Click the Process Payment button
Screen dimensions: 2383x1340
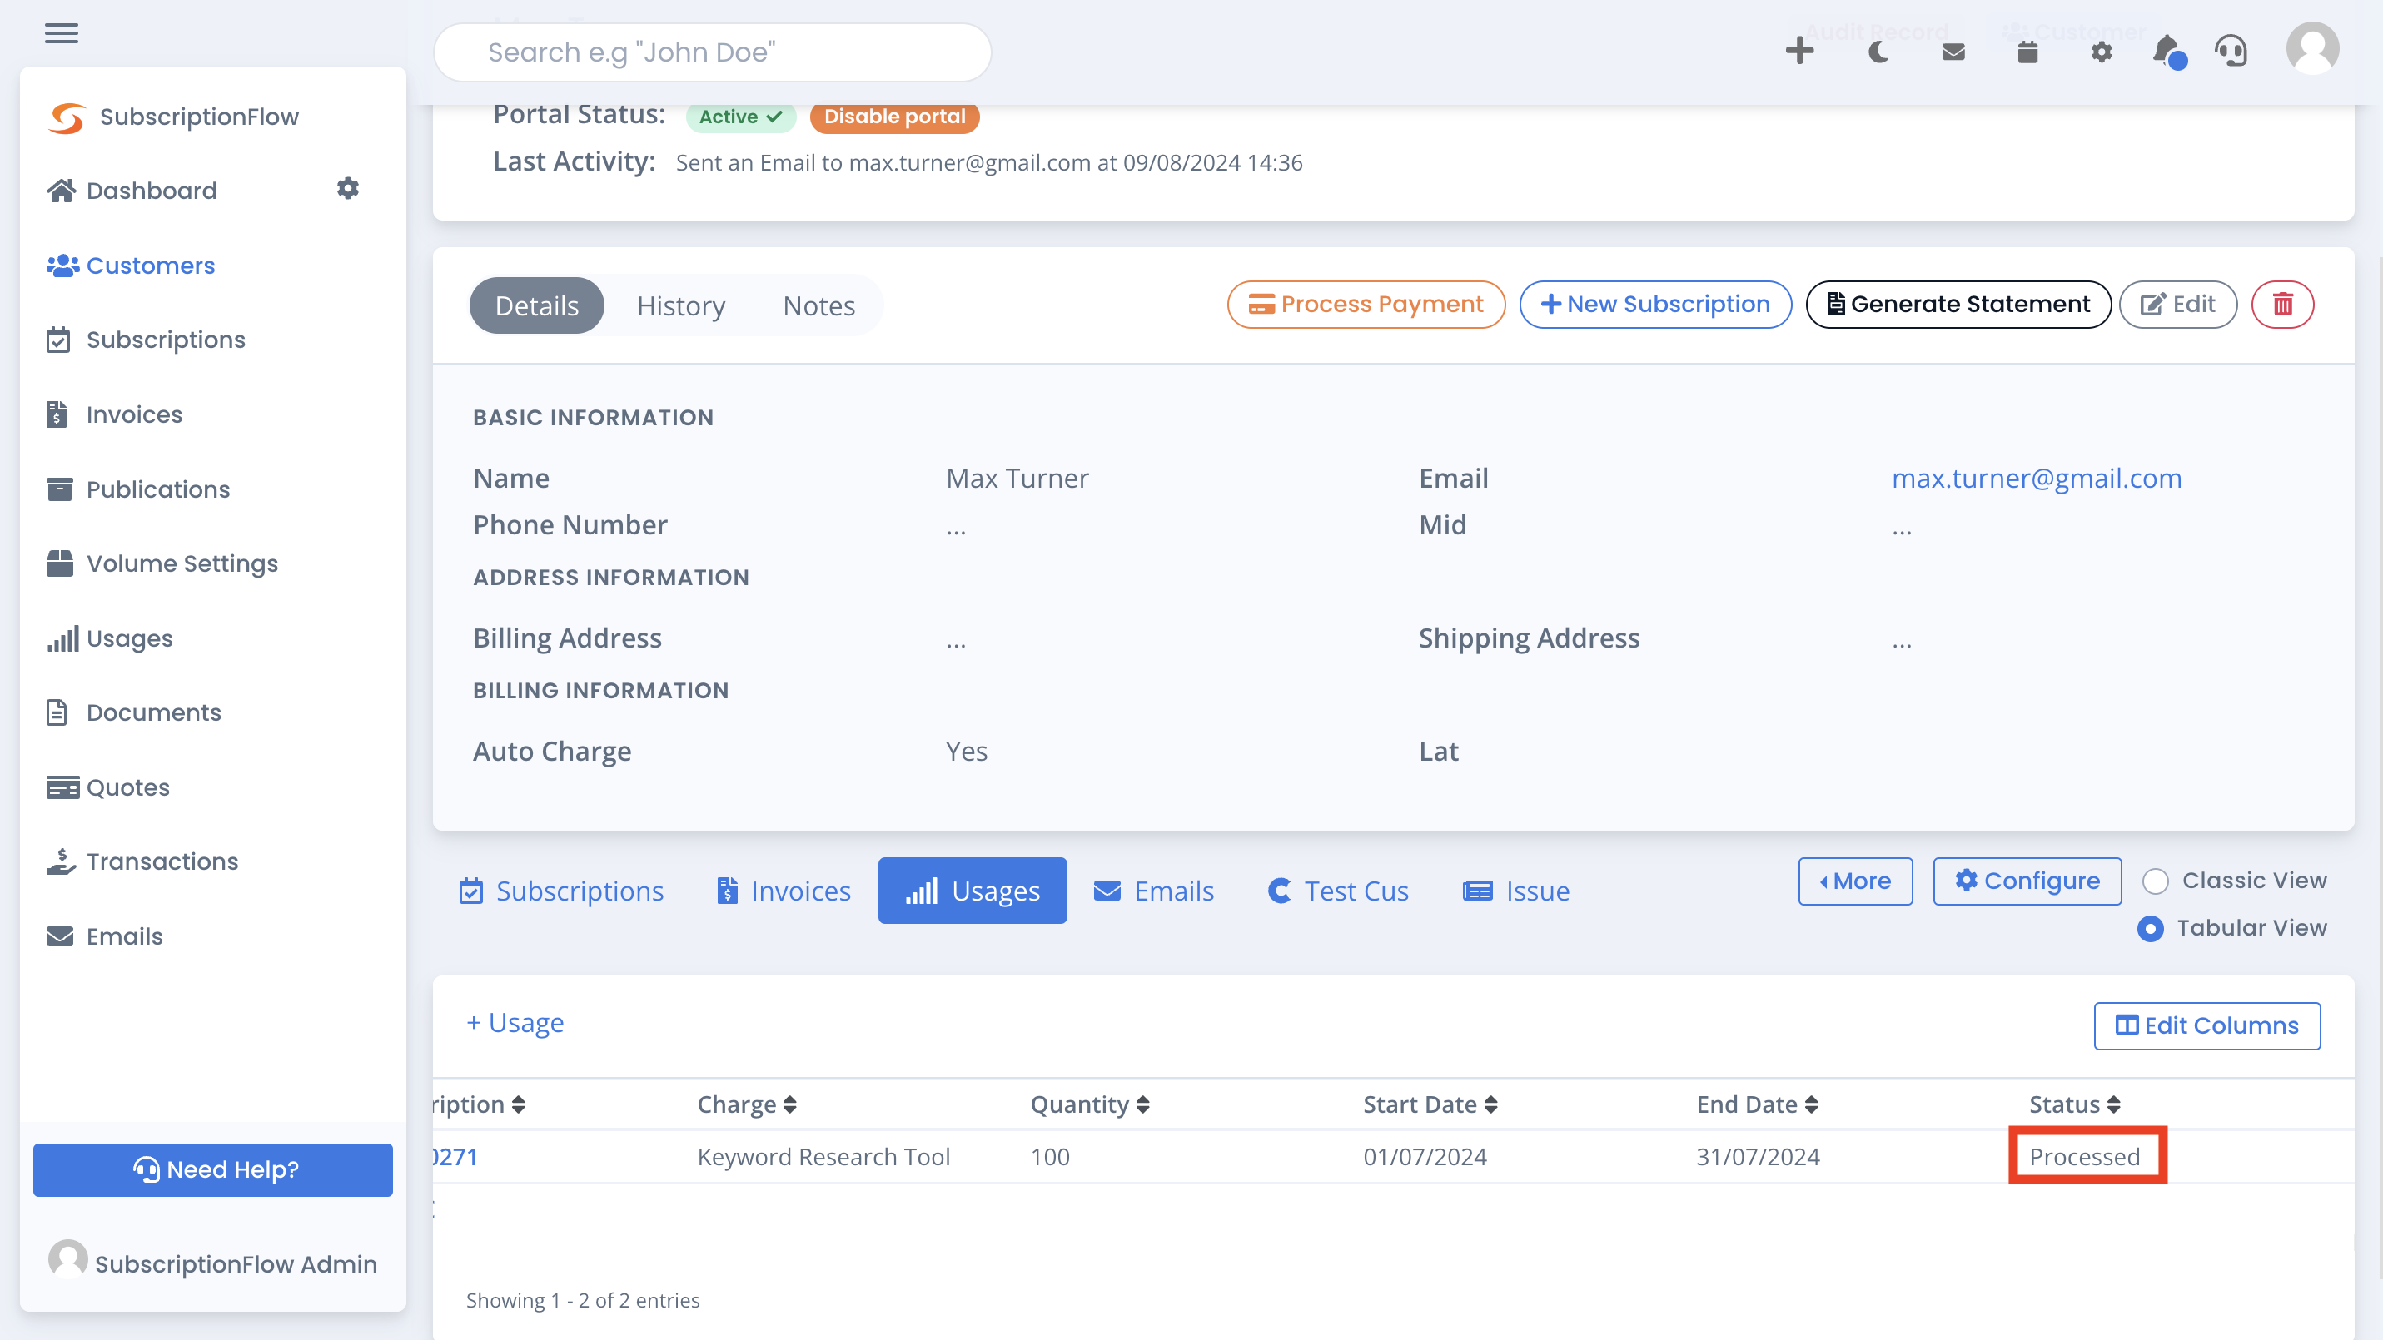click(x=1366, y=305)
